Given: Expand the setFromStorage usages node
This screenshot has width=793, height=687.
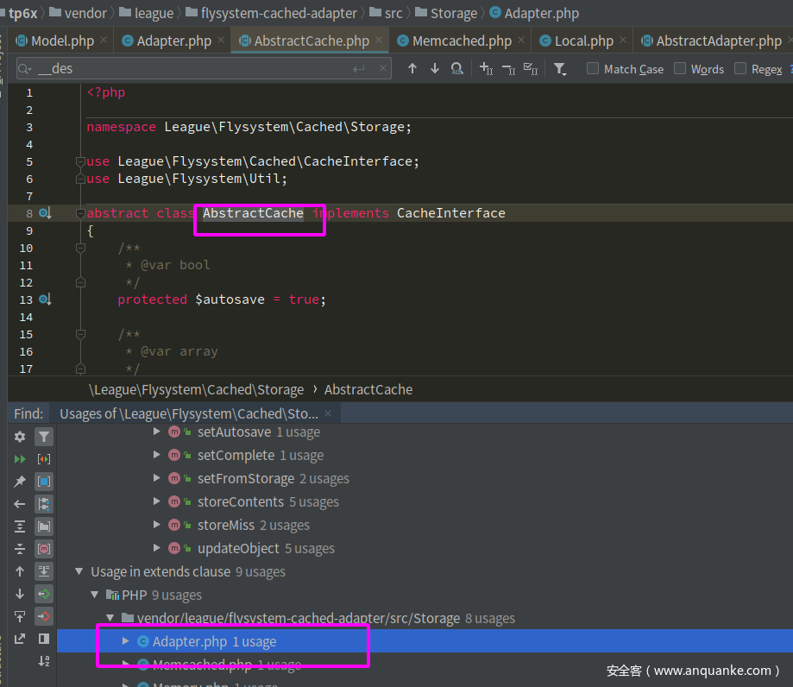Looking at the screenshot, I should [x=156, y=478].
